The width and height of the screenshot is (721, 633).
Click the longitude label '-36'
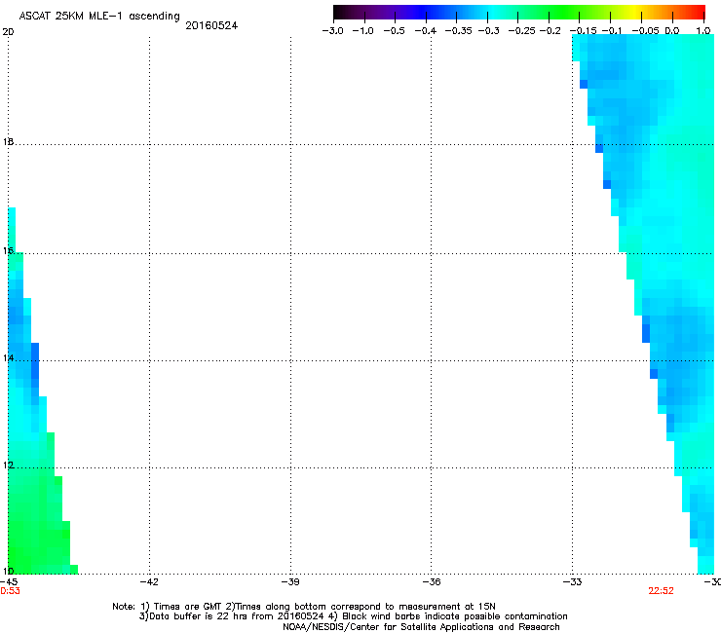pyautogui.click(x=431, y=581)
